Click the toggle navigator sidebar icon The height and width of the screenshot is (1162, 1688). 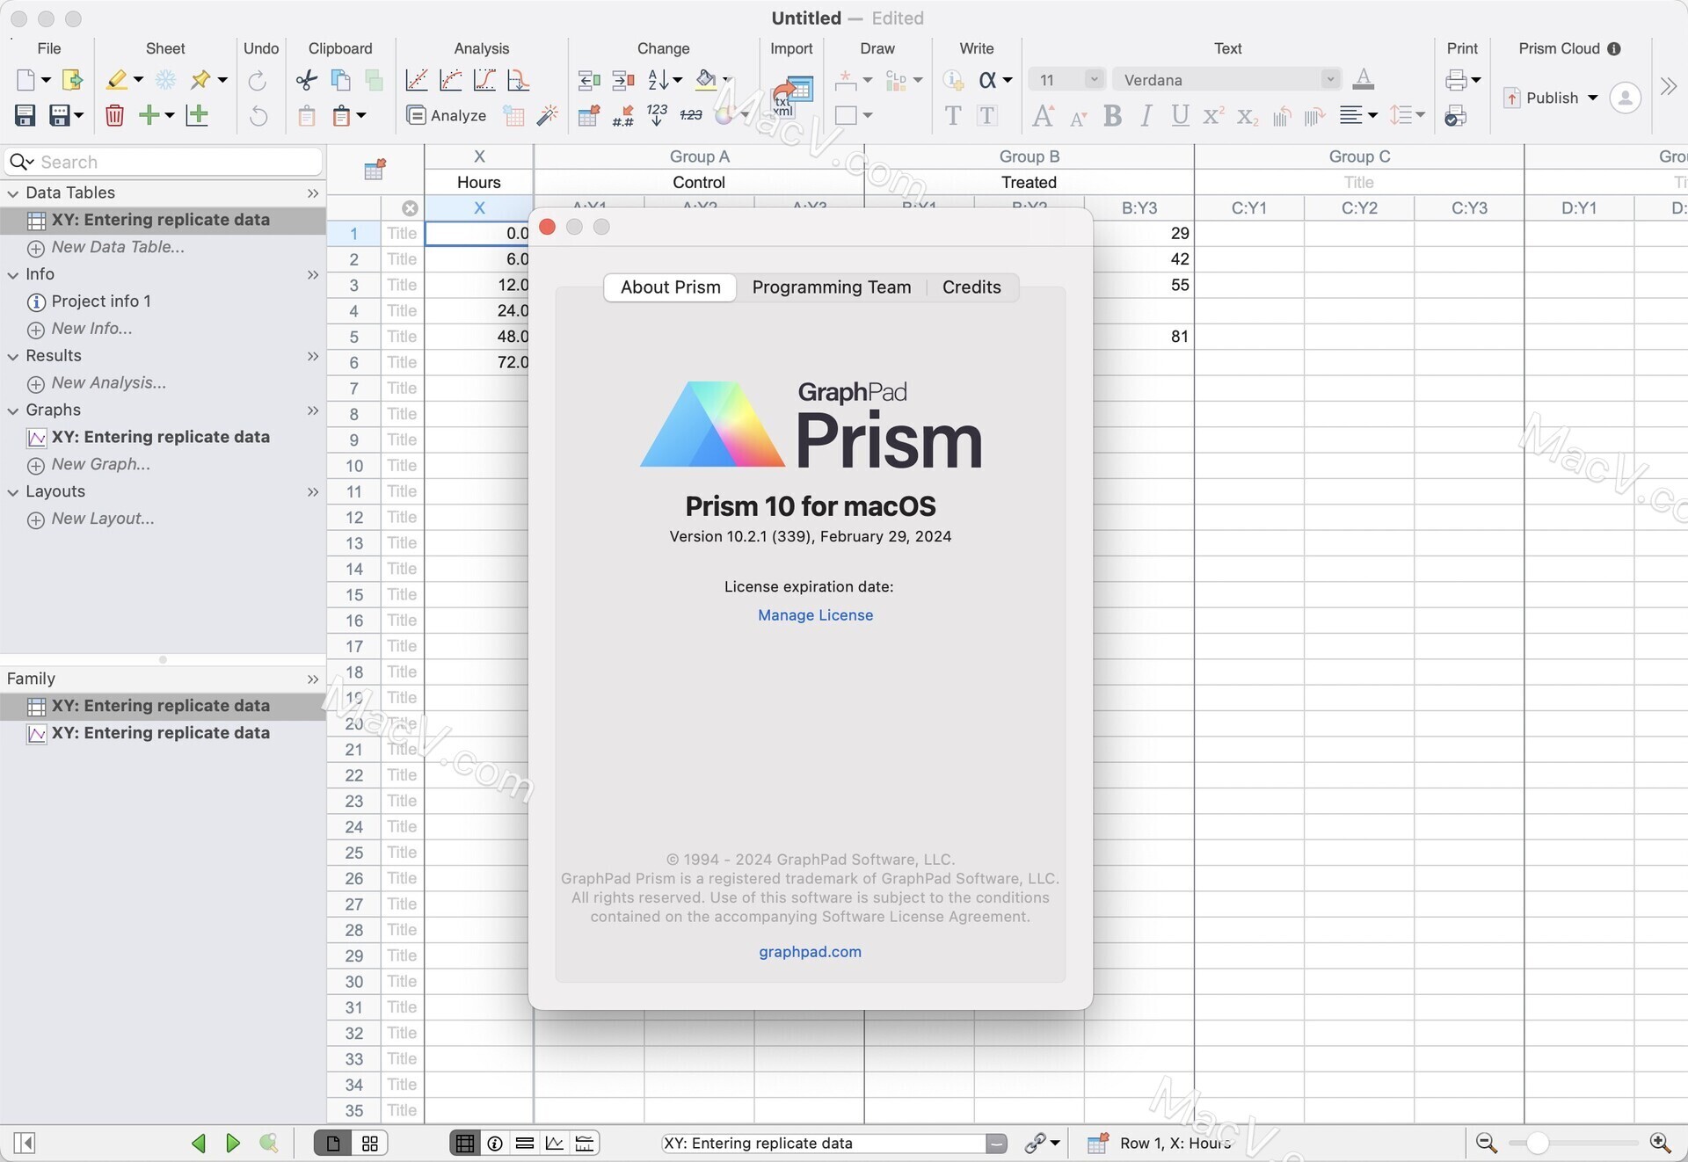pos(25,1143)
